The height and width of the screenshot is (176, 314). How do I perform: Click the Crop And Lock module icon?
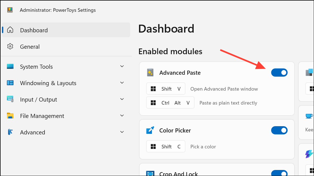tap(150, 173)
